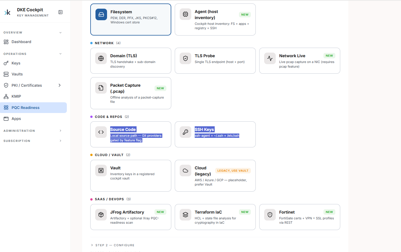Click the Agent host inventory chip icon

[x=185, y=14]
